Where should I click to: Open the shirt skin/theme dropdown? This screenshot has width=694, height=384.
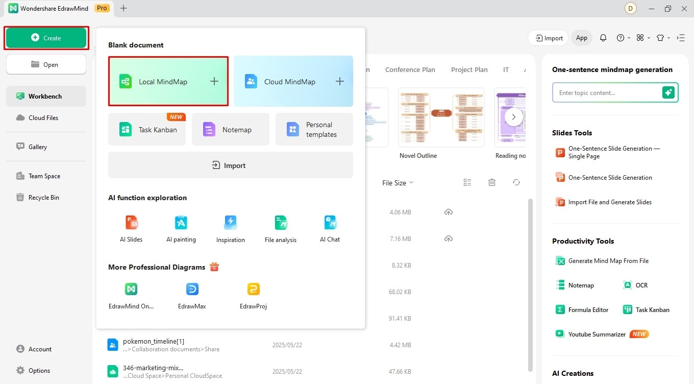click(x=663, y=38)
